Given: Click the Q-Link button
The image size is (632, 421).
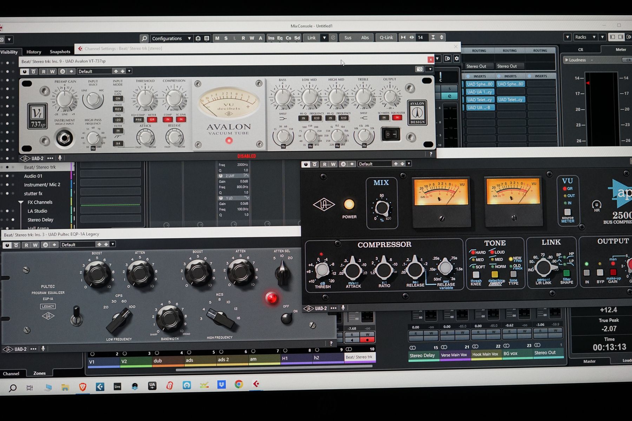Looking at the screenshot, I should [386, 38].
